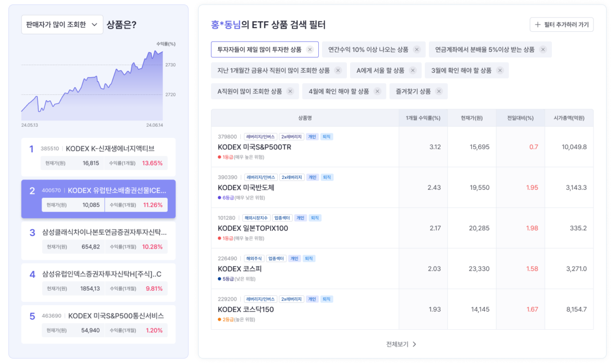The height and width of the screenshot is (363, 615).
Task: Remove the 연간수익 10% 이상 나오는 상품 filter
Action: coord(417,50)
